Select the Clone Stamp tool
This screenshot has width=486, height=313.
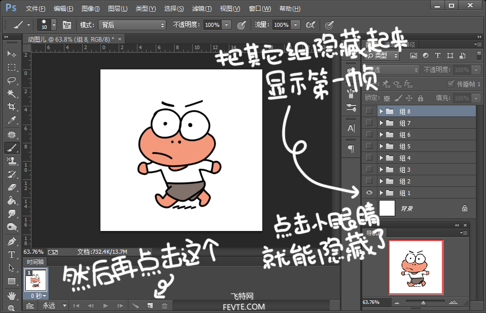tap(12, 161)
